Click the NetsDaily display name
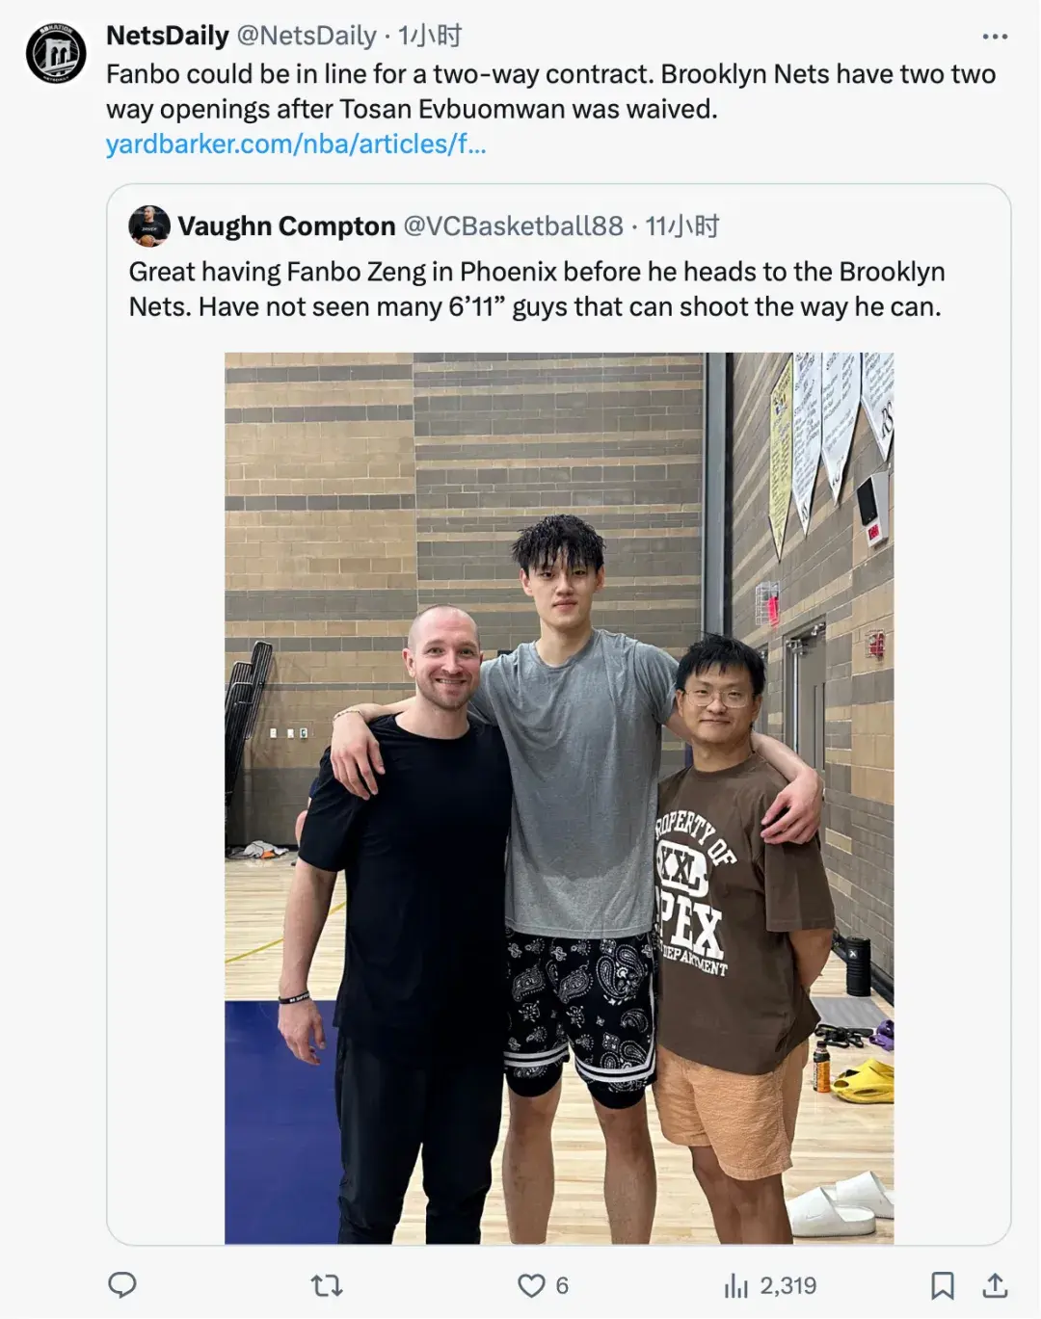Screen dimensions: 1041x1319 click(x=168, y=36)
